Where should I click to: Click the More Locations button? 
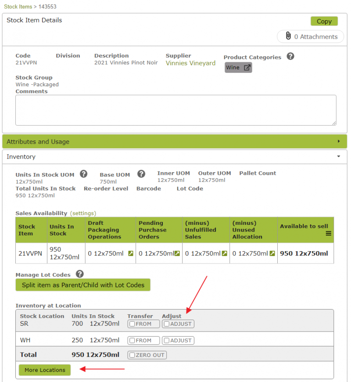coord(45,370)
